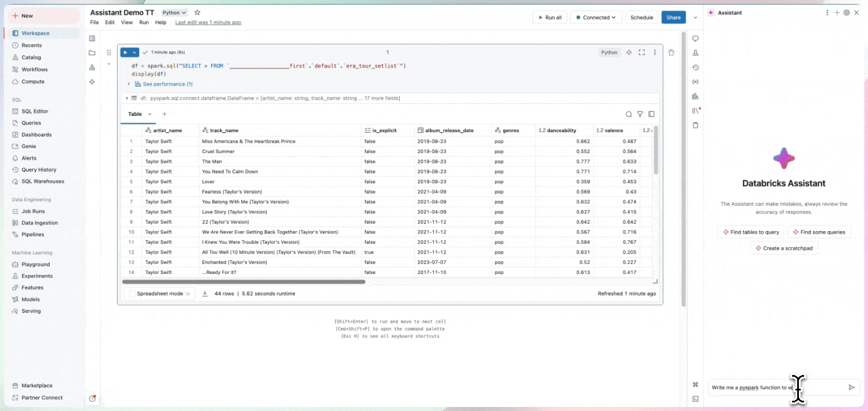
Task: Click the search icon in results table
Action: point(629,114)
